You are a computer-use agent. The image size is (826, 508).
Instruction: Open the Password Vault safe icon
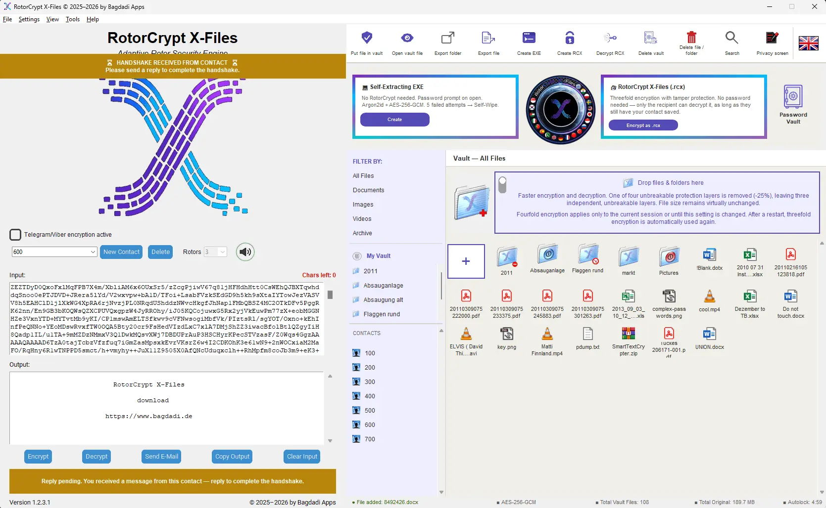tap(793, 96)
